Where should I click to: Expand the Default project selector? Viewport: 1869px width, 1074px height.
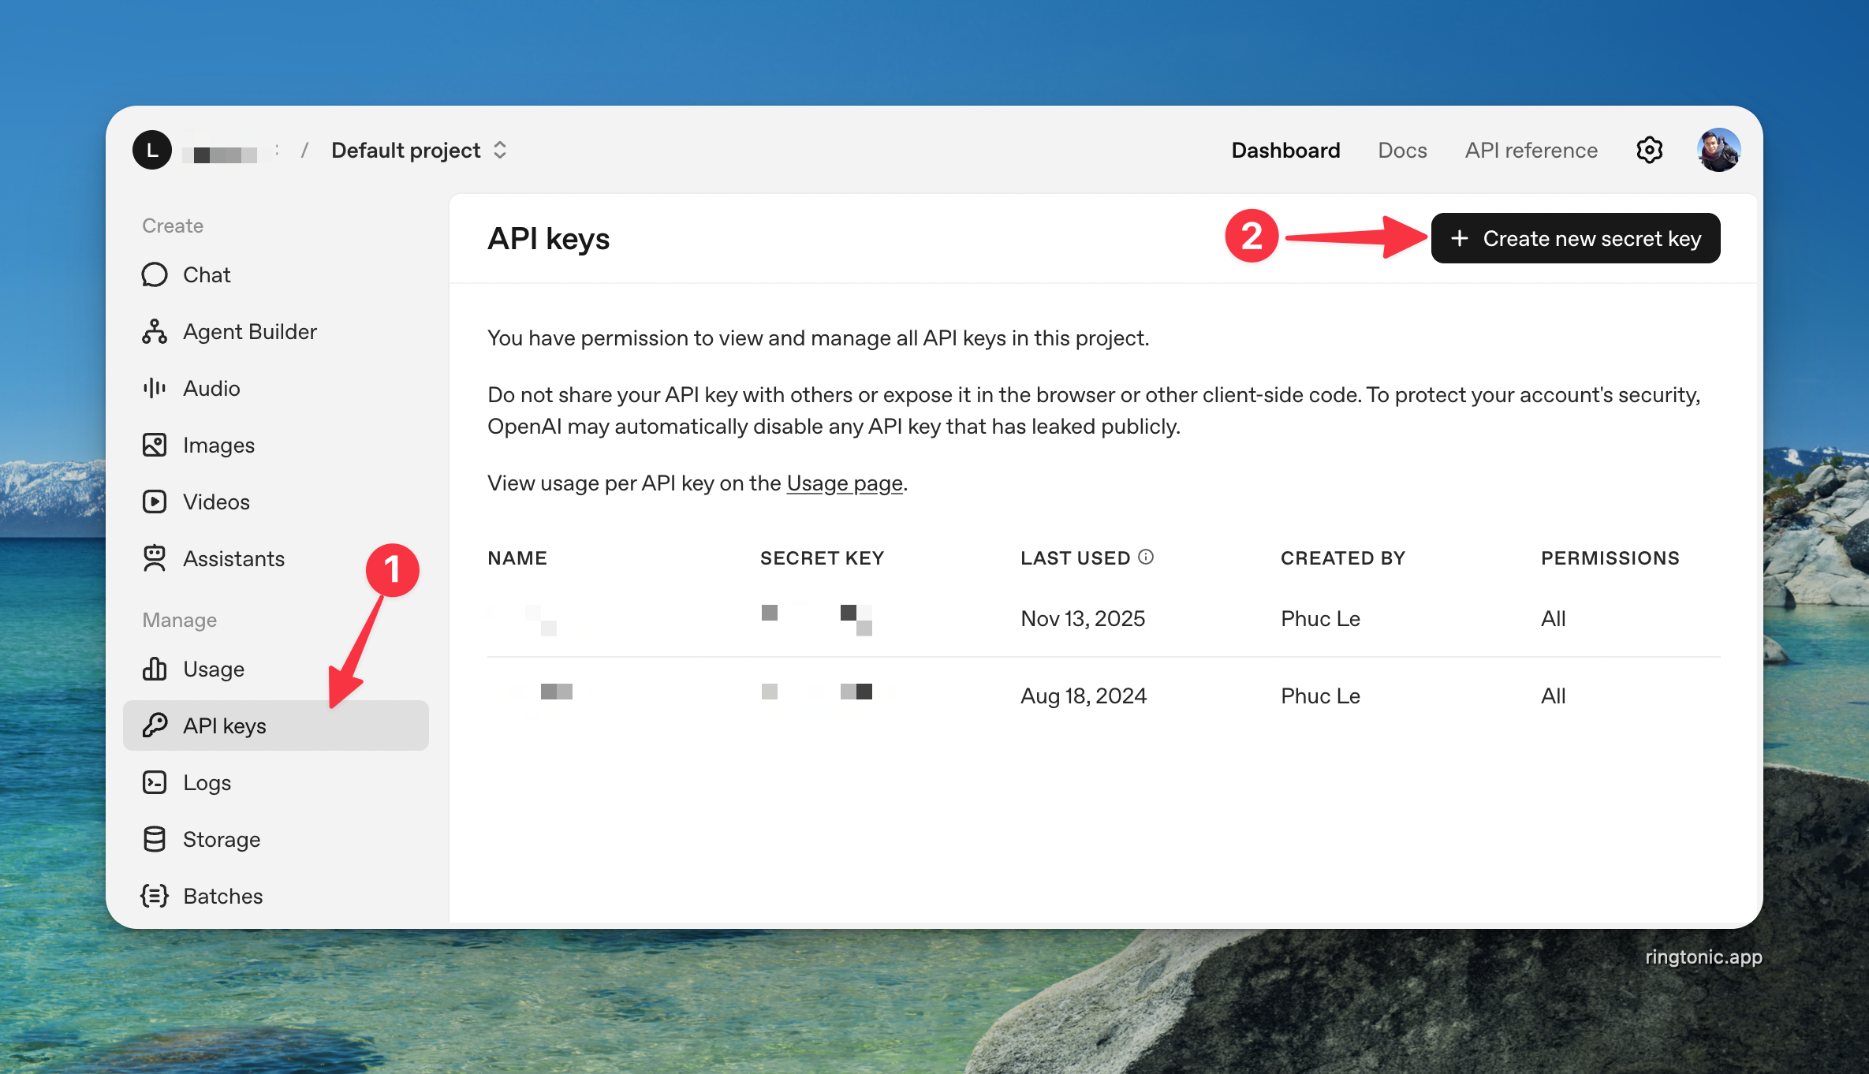[419, 150]
